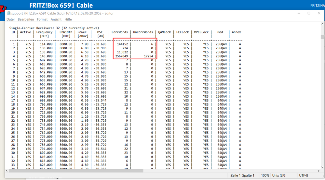Click the QAMLock column header
The width and height of the screenshot is (325, 180).
pos(165,32)
